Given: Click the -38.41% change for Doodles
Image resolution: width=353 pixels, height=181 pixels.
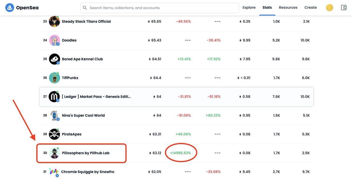Looking at the screenshot, I should click(x=214, y=40).
